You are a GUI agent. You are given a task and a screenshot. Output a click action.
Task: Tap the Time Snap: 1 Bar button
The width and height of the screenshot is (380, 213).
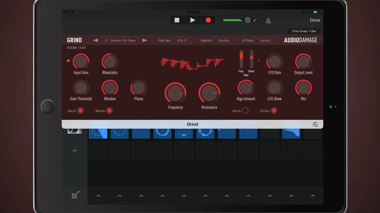pos(304,31)
